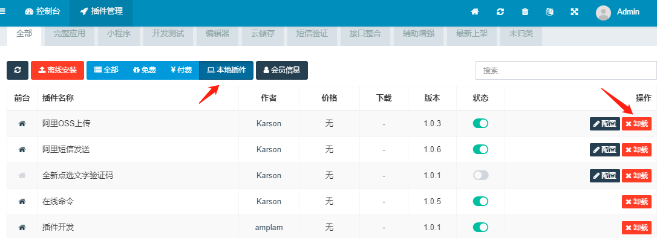657x238 pixels.
Task: Click the 状态 column header
Action: tap(480, 98)
